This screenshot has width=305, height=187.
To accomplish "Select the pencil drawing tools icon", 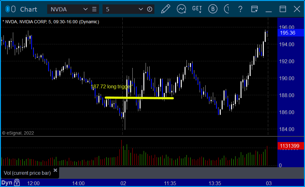I will click(x=165, y=9).
